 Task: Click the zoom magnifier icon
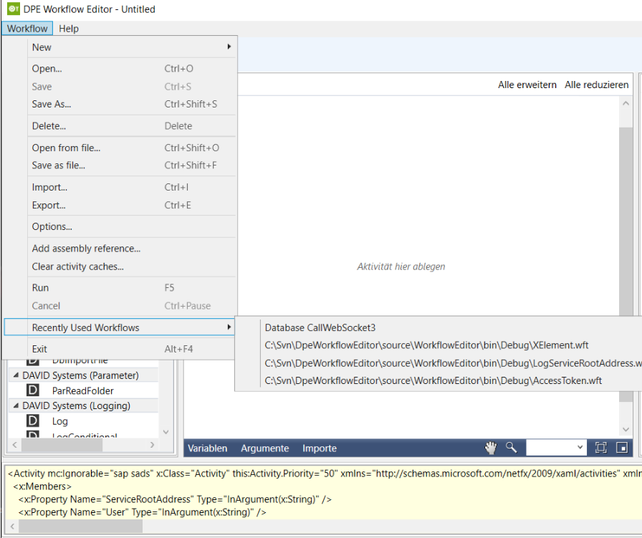(x=511, y=448)
